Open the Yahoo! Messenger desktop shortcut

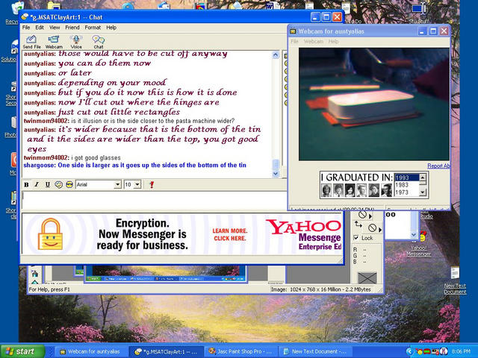[419, 245]
